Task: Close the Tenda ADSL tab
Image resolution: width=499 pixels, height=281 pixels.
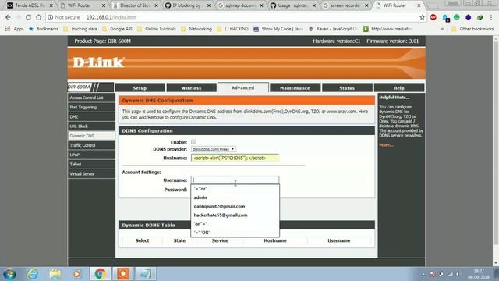Action: pyautogui.click(x=51, y=5)
